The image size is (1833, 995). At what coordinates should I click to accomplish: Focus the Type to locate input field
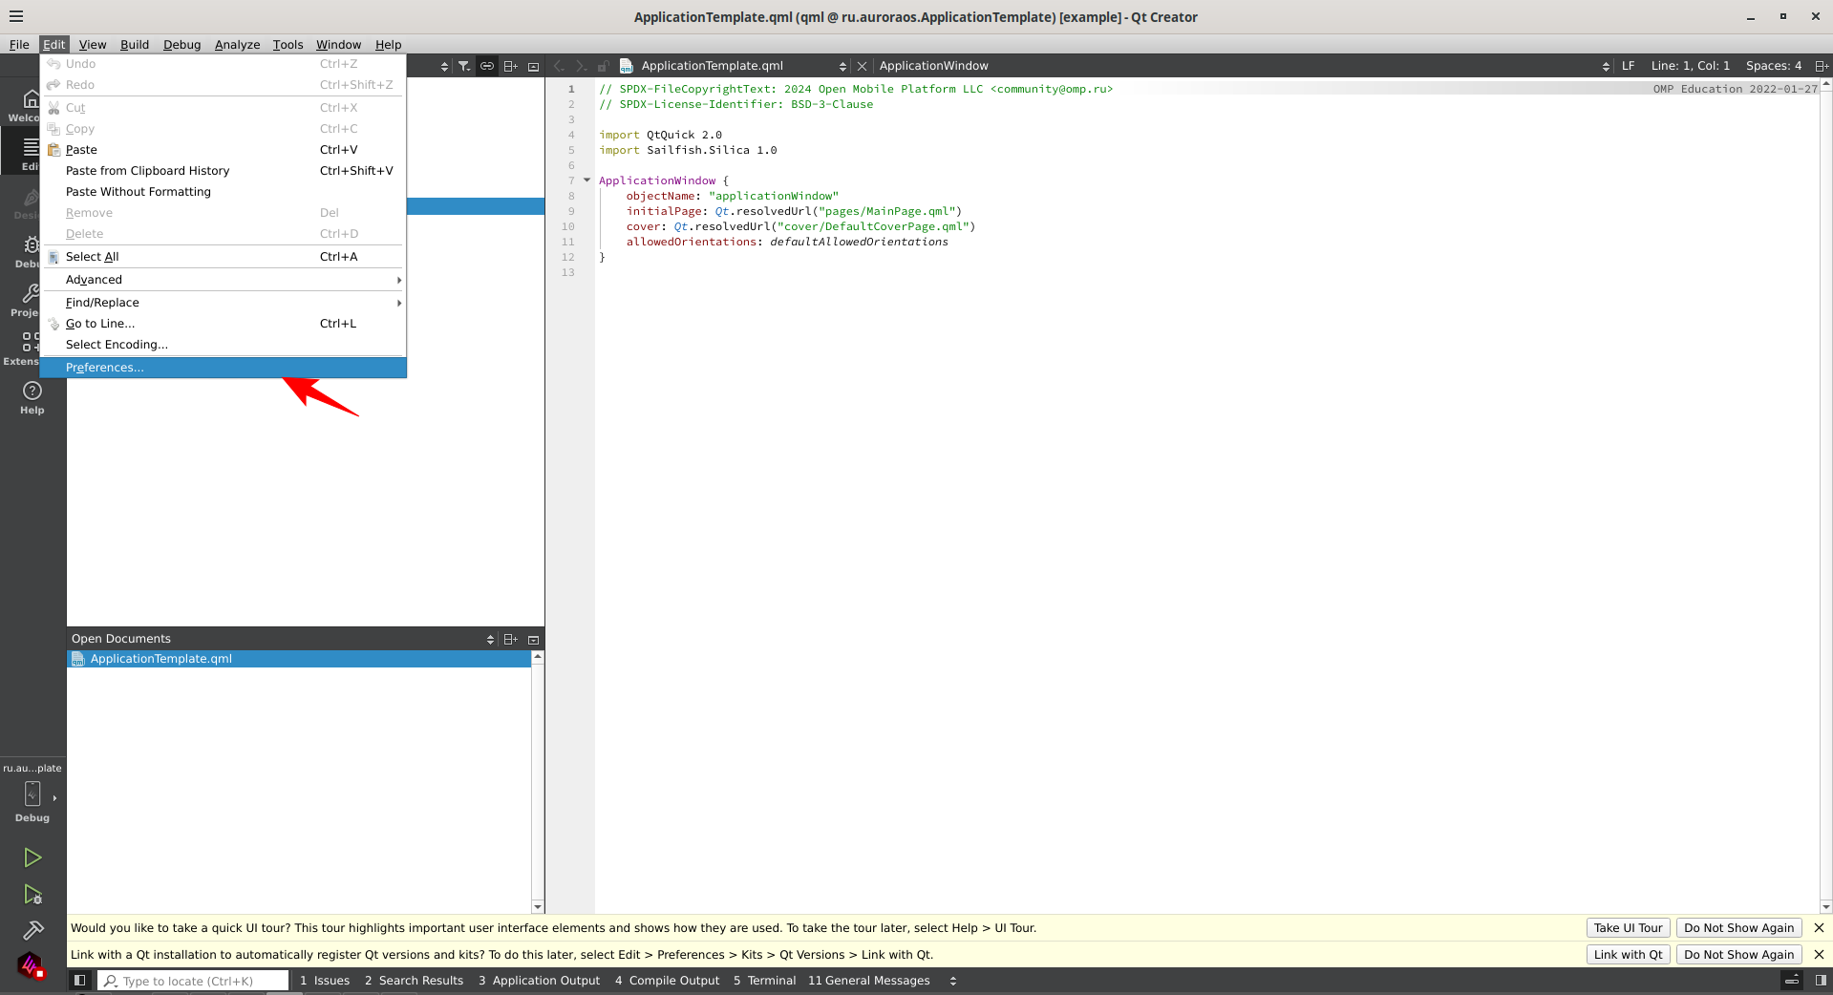point(193,981)
